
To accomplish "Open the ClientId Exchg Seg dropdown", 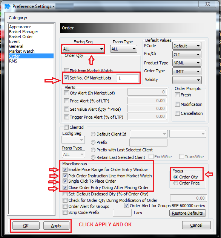I will (x=73, y=140).
